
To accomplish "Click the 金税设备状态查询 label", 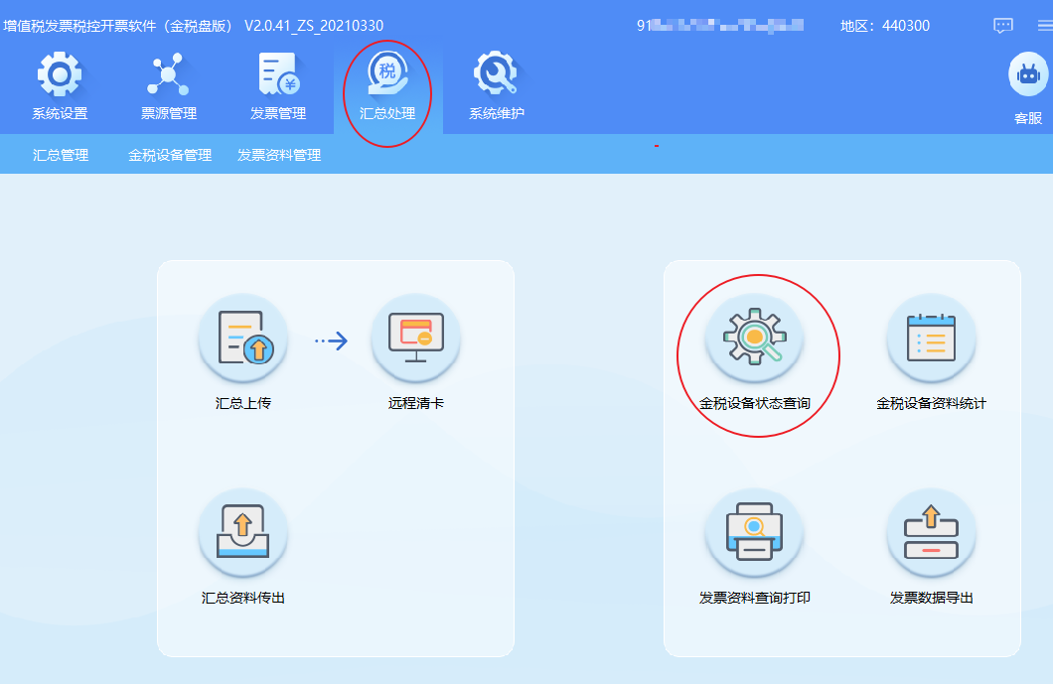I will tap(755, 403).
